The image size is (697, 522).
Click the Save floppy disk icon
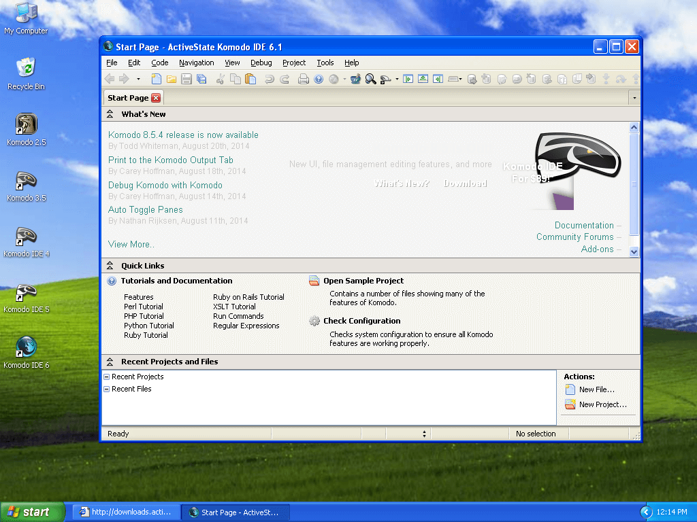187,79
